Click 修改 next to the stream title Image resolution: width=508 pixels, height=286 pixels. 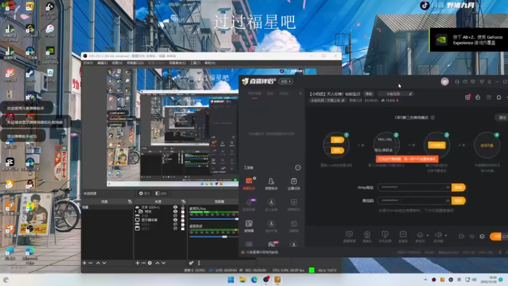coord(369,93)
